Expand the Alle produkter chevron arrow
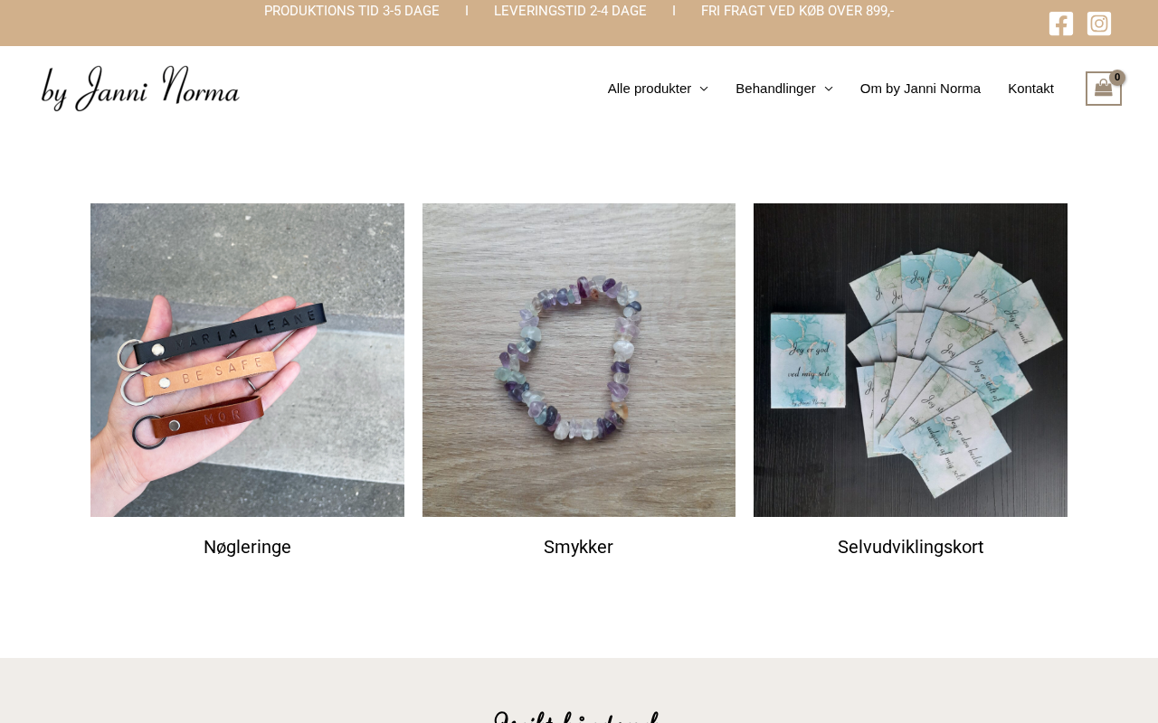Screen dimensions: 1158x723 tap(704, 89)
